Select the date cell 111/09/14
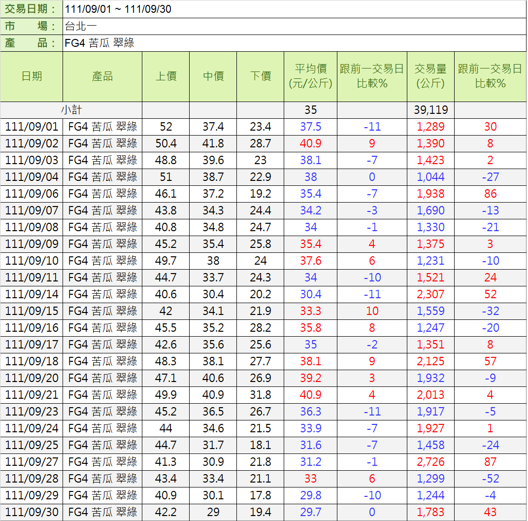The image size is (528, 521). [x=32, y=294]
